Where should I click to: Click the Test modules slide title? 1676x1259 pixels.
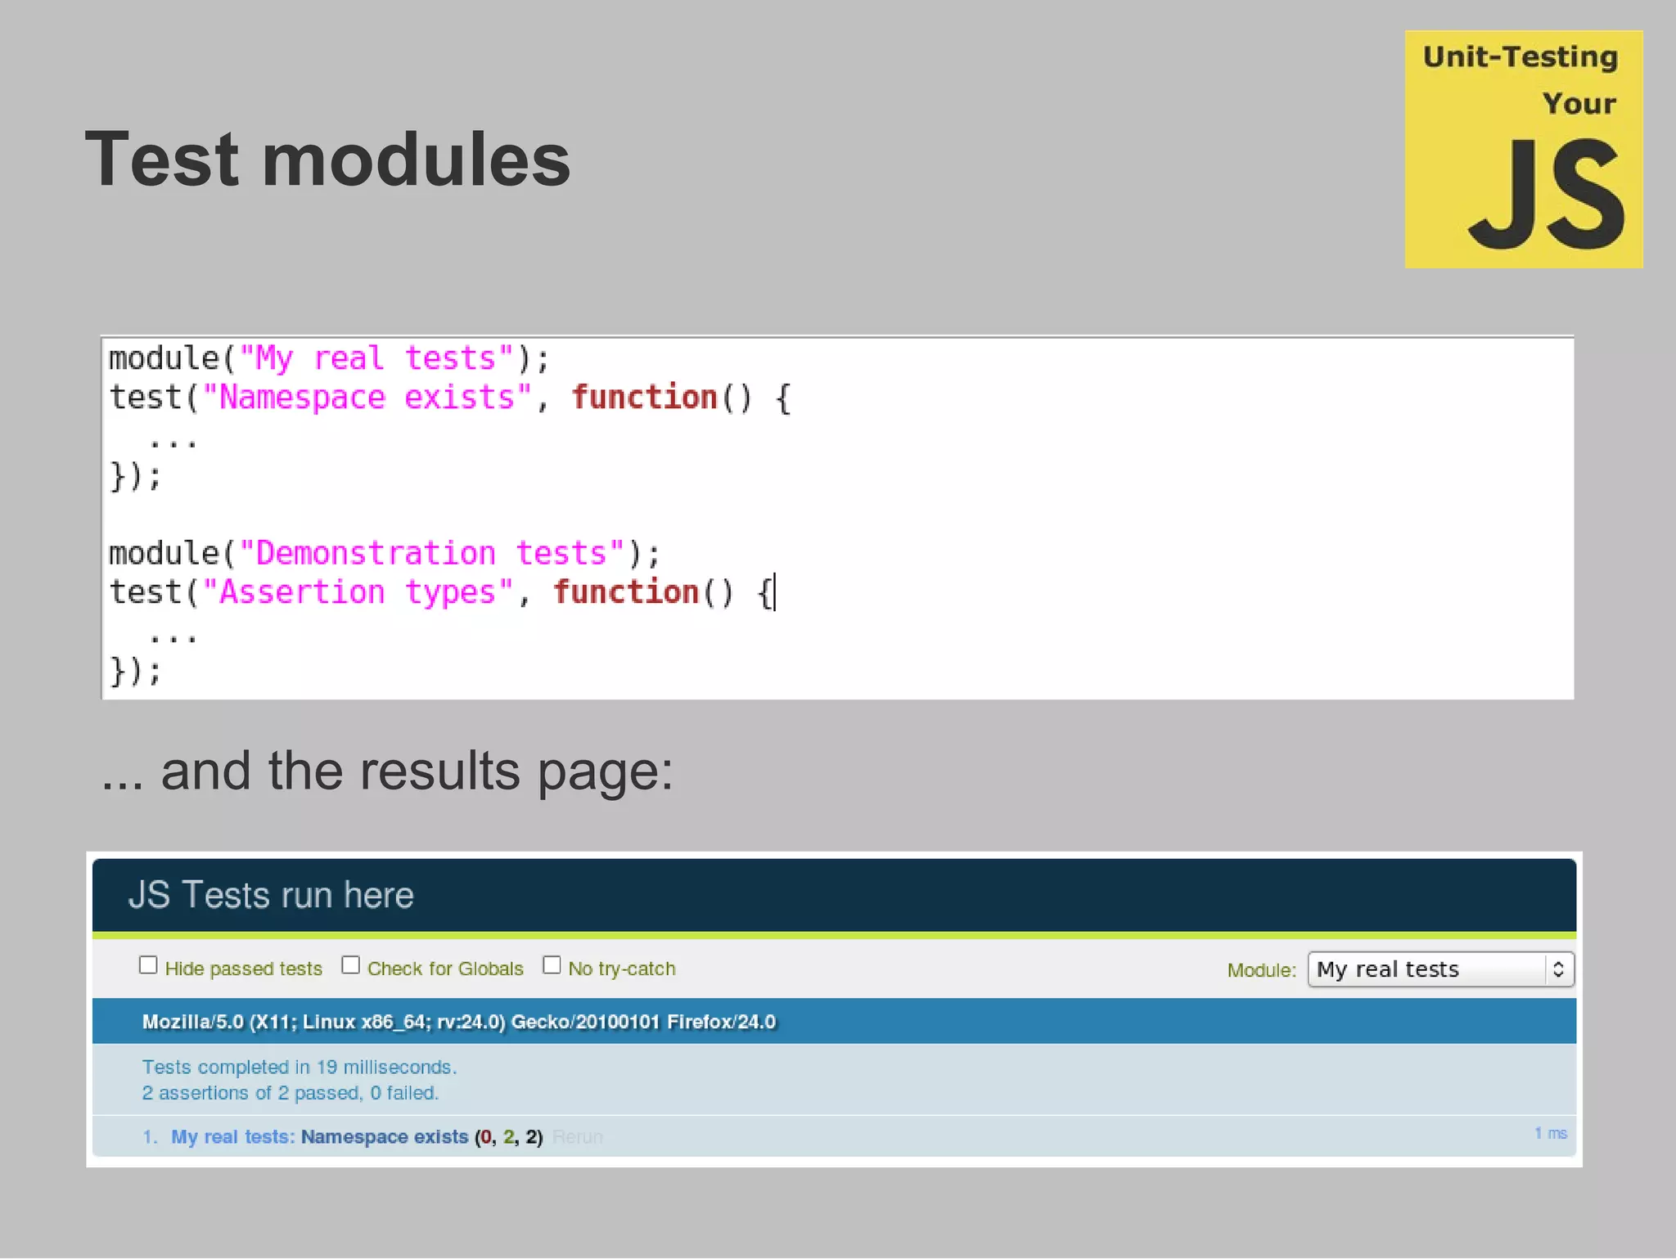pyautogui.click(x=327, y=160)
